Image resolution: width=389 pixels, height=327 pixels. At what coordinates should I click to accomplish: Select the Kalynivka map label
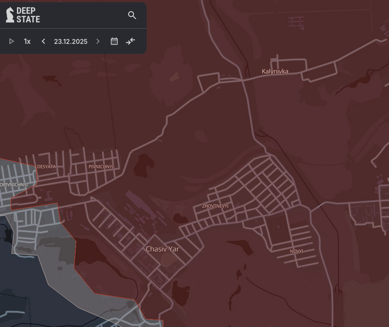[275, 71]
